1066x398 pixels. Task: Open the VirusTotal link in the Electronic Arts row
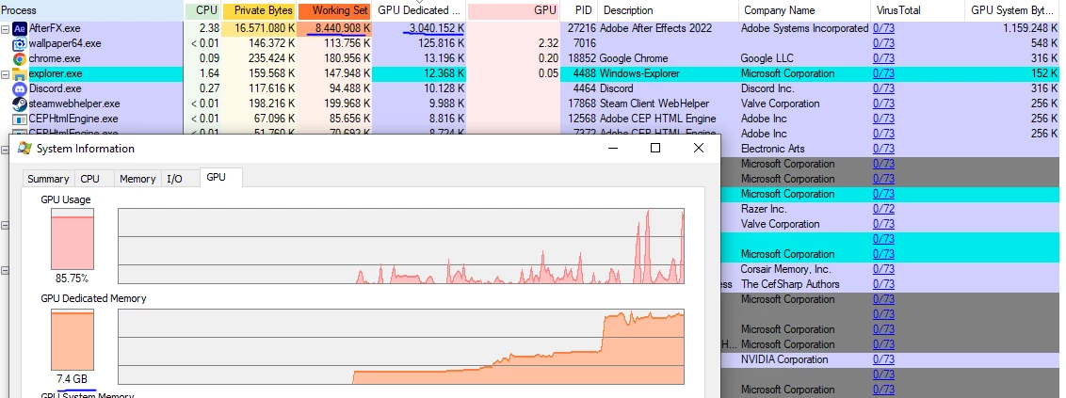[x=884, y=149]
